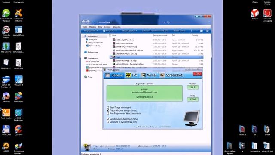Open the Документы desktop folder

click(x=255, y=147)
